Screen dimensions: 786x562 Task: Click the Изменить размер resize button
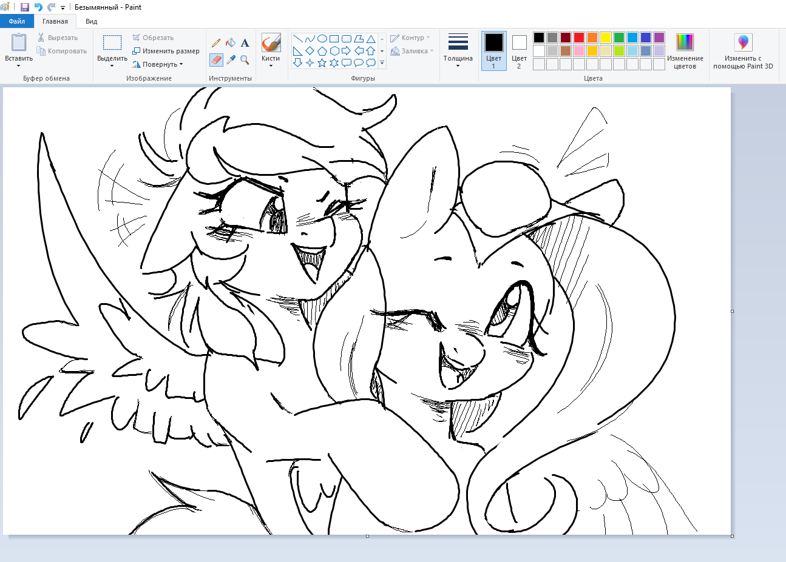[x=166, y=51]
